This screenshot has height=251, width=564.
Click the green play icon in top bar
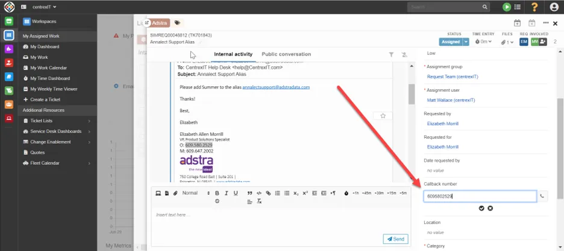click(x=507, y=7)
